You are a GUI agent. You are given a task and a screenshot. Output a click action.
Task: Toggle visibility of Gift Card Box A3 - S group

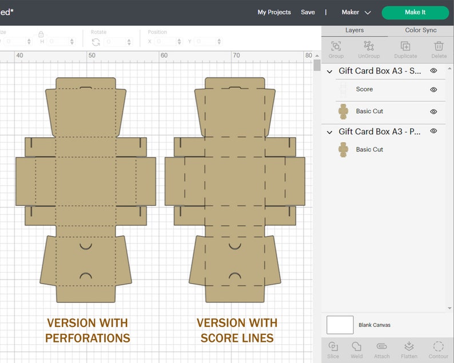click(x=433, y=71)
